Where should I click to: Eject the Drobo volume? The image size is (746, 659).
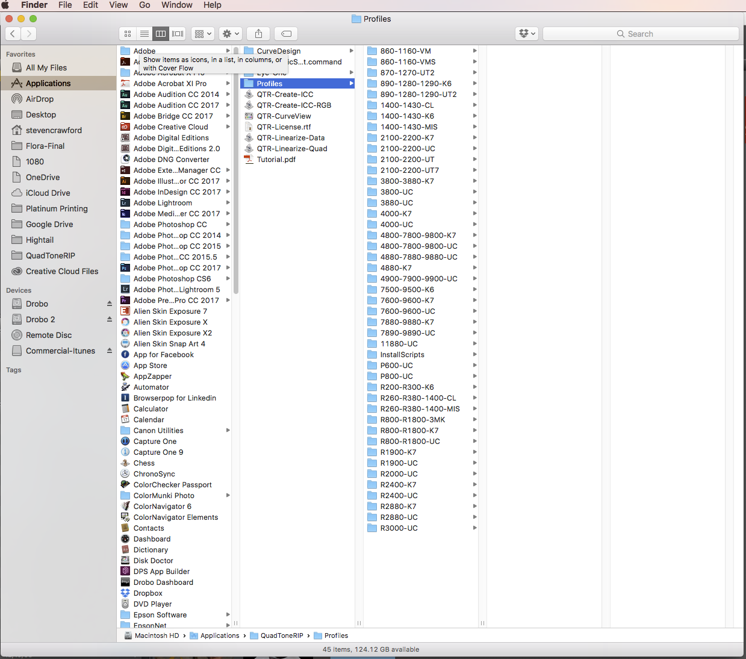tap(110, 304)
